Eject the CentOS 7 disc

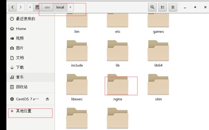click(x=47, y=99)
